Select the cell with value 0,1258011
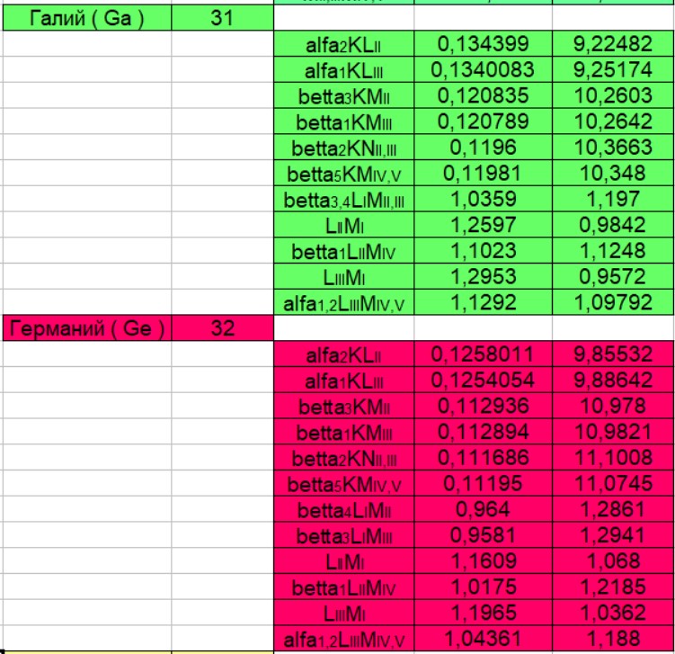This screenshot has height=654, width=675. (483, 354)
